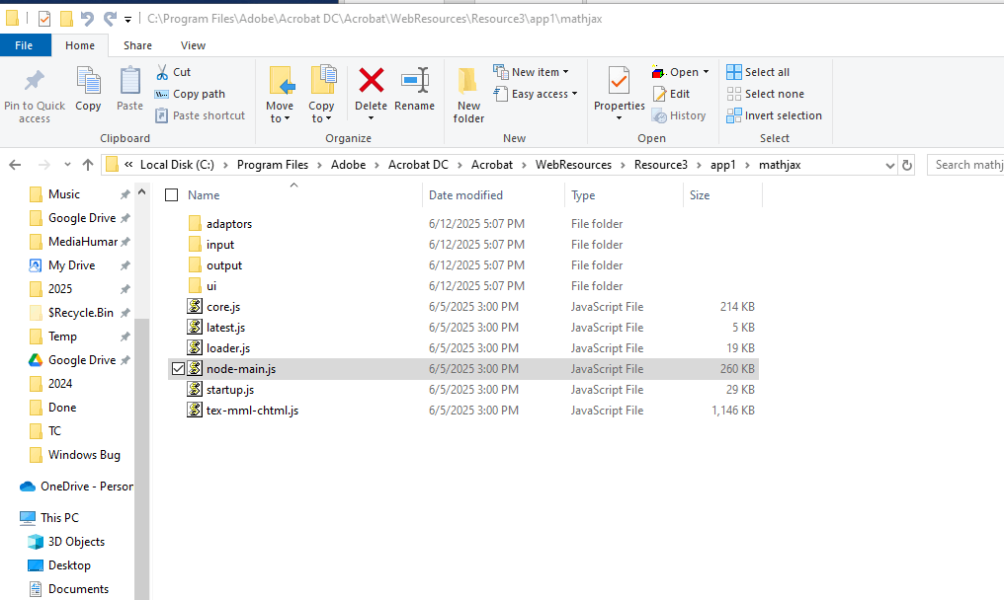
Task: Sort by the Type column header
Action: click(x=583, y=195)
